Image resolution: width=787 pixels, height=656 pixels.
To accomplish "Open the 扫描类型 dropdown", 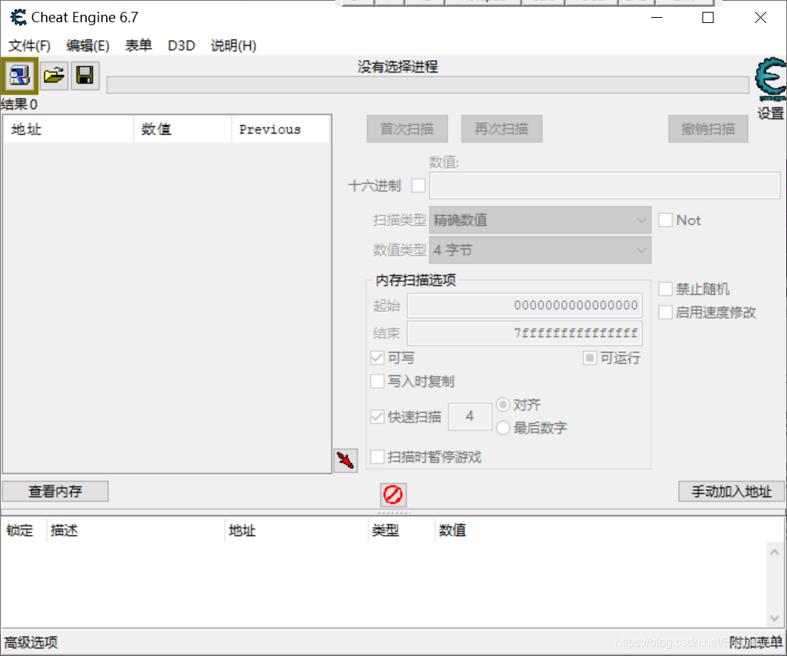I will (540, 220).
